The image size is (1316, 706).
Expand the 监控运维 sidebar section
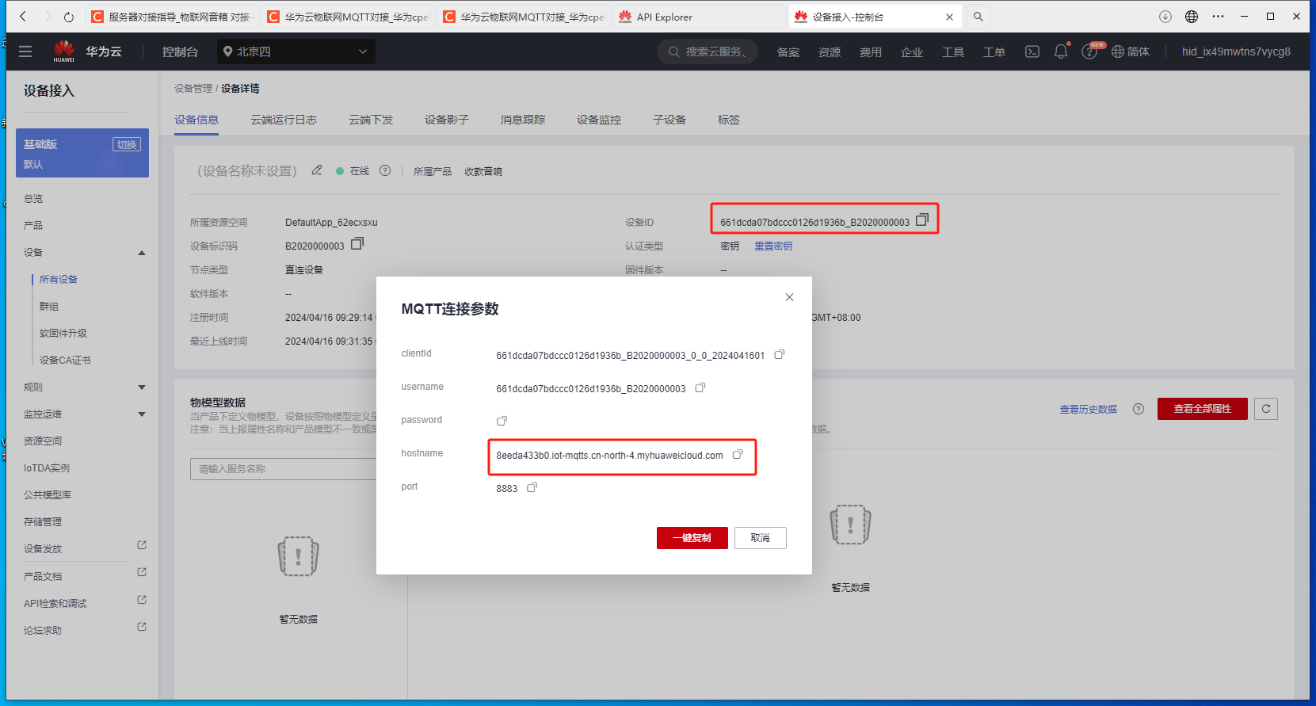(x=142, y=414)
